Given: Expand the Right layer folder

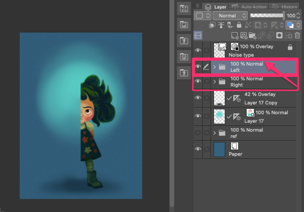Looking at the screenshot, I should (x=214, y=82).
